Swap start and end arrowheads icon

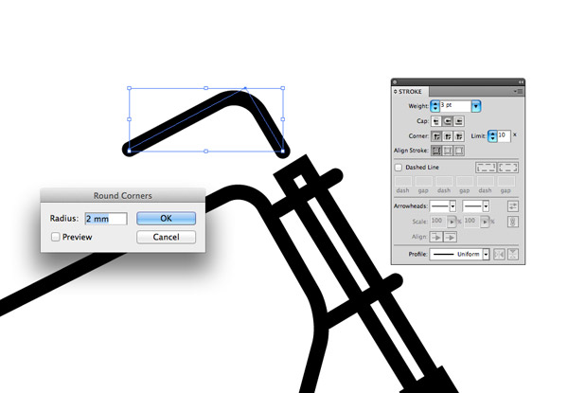pyautogui.click(x=512, y=206)
